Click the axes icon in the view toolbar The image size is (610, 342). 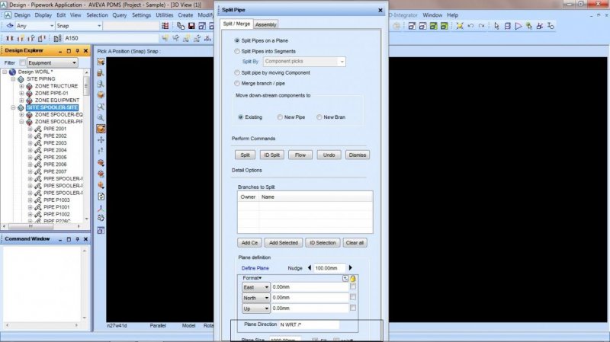click(x=101, y=207)
